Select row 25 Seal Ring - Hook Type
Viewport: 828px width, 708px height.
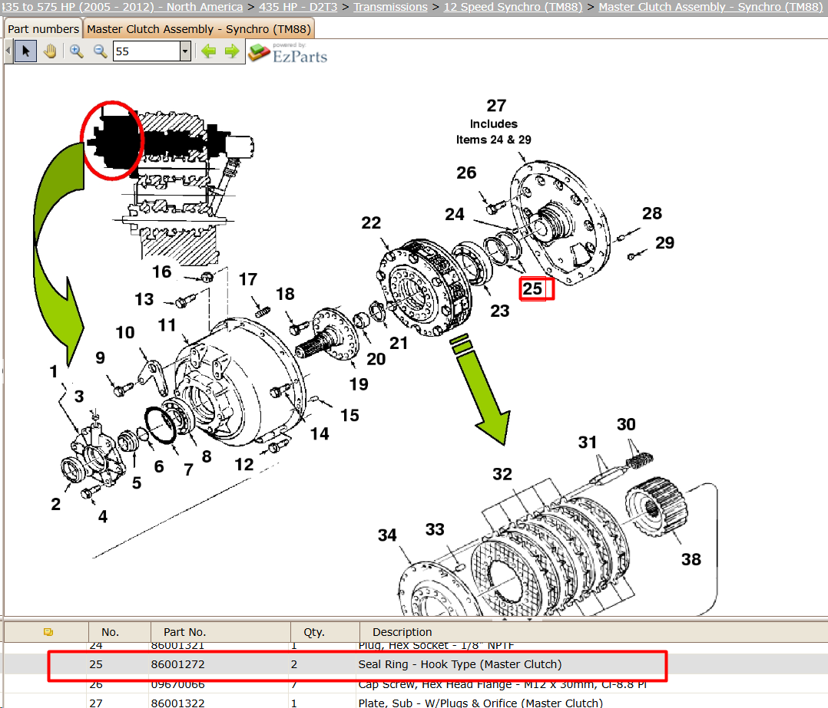(x=357, y=665)
